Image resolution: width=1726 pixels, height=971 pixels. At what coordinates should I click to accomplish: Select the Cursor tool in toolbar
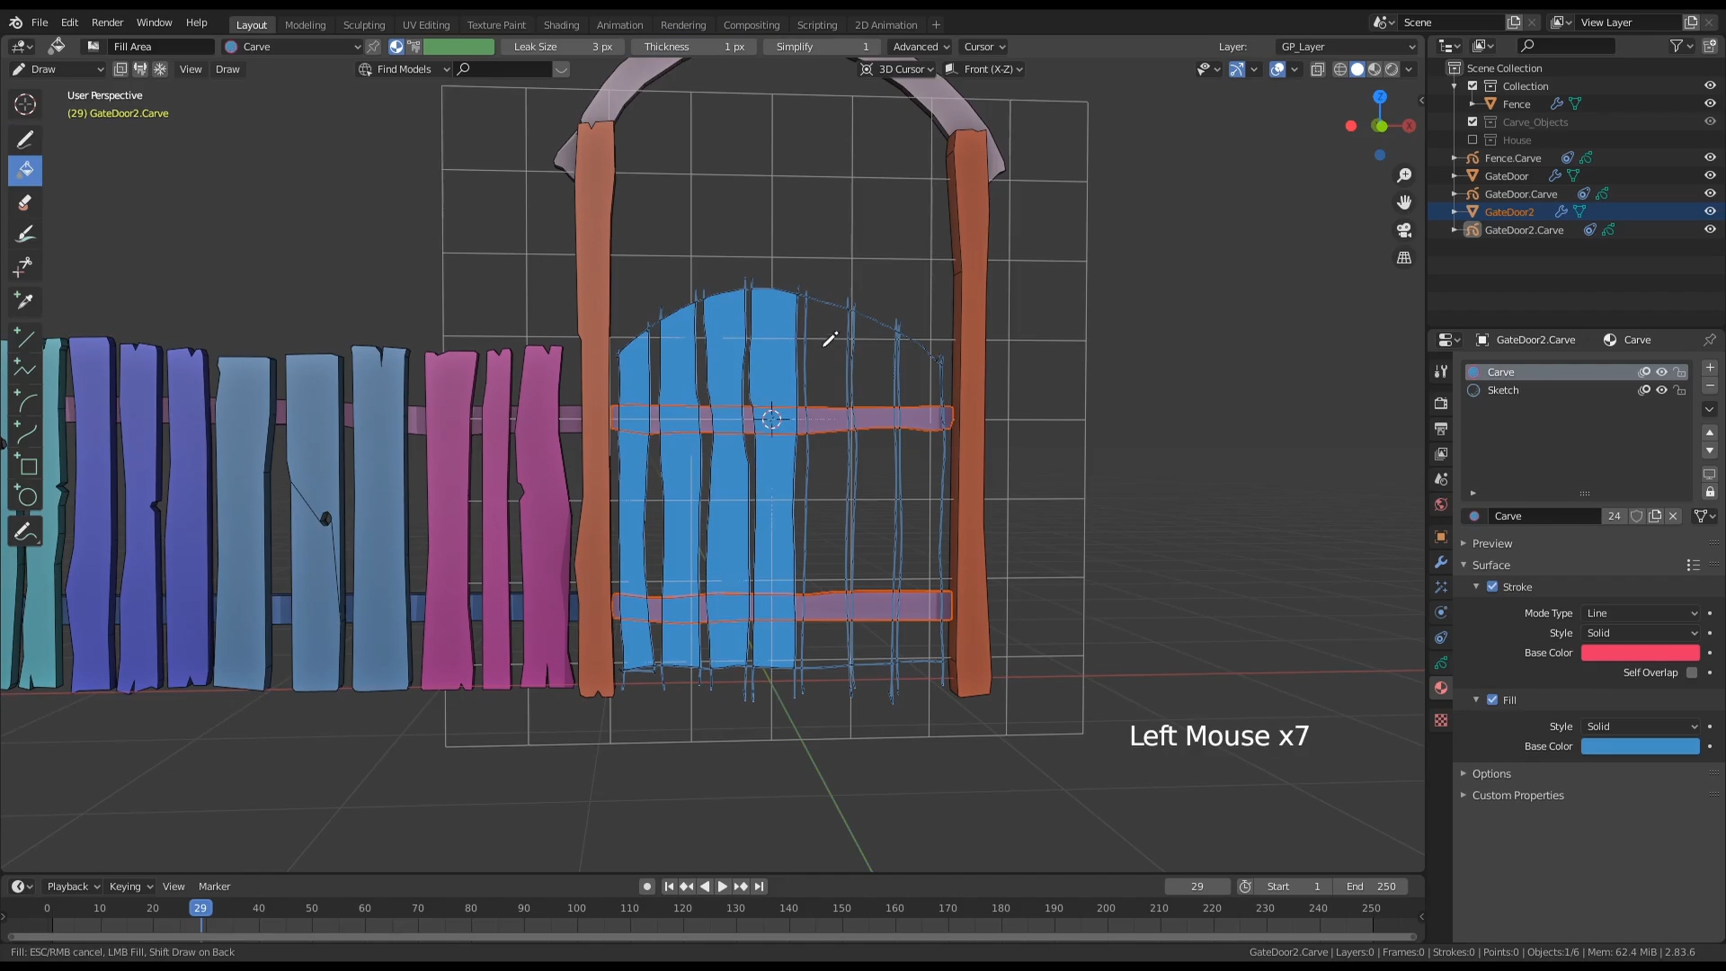[25, 104]
